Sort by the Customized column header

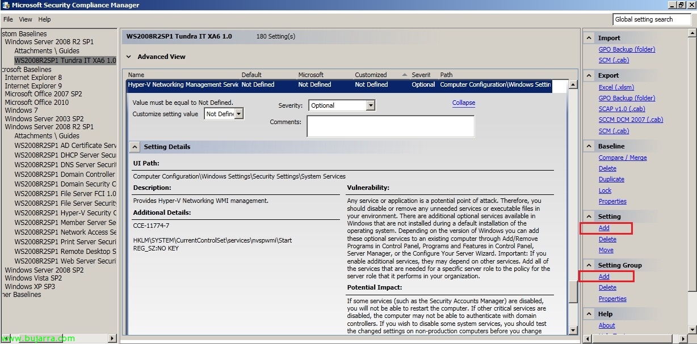click(371, 75)
